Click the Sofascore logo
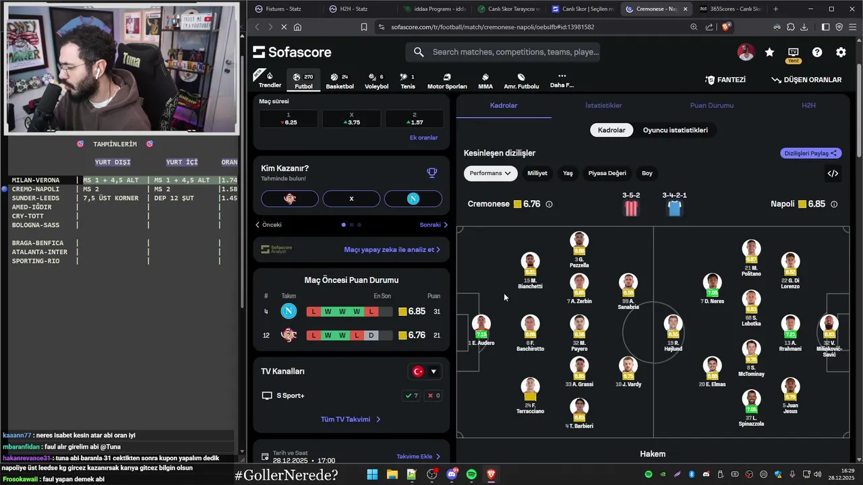This screenshot has height=485, width=863. [292, 52]
